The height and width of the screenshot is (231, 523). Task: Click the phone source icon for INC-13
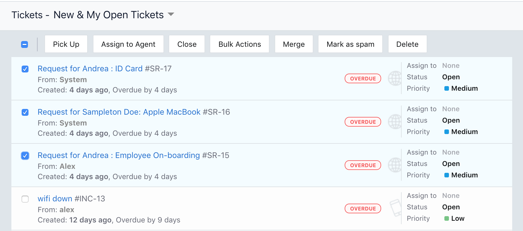[395, 208]
